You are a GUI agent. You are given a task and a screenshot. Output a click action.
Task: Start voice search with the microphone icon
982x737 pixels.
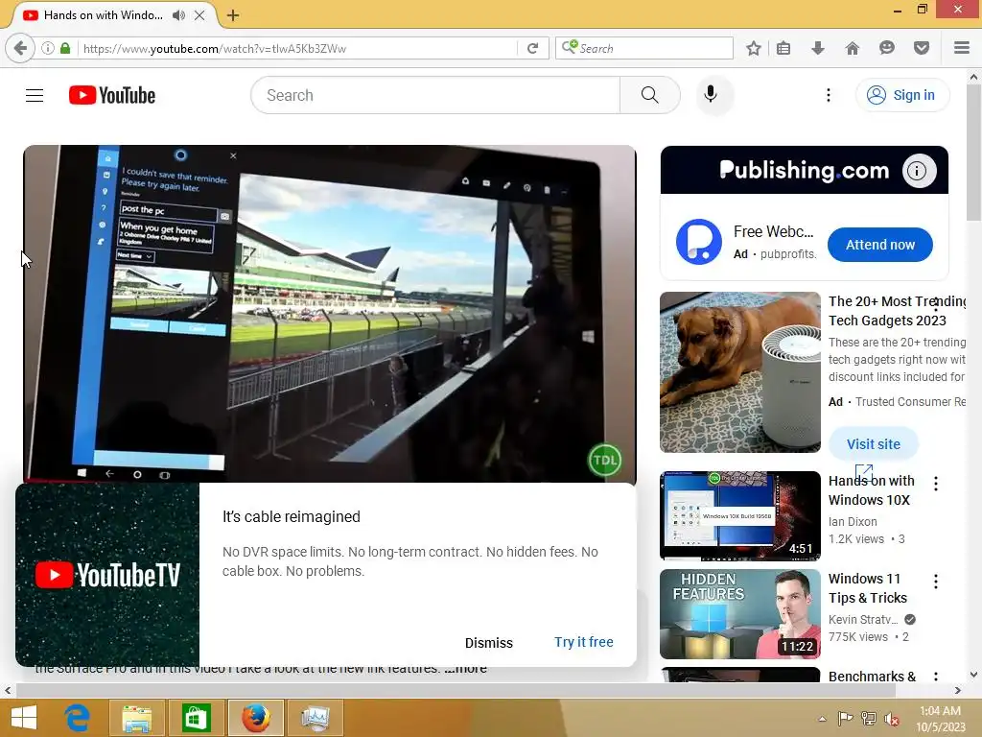pos(711,95)
